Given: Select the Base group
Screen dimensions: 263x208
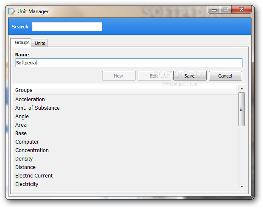Looking at the screenshot, I should tap(125, 133).
